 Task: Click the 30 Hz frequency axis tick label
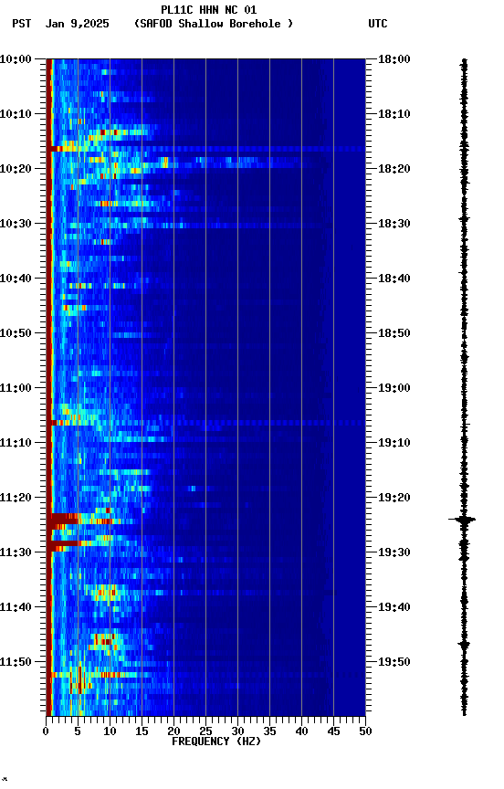point(237,731)
